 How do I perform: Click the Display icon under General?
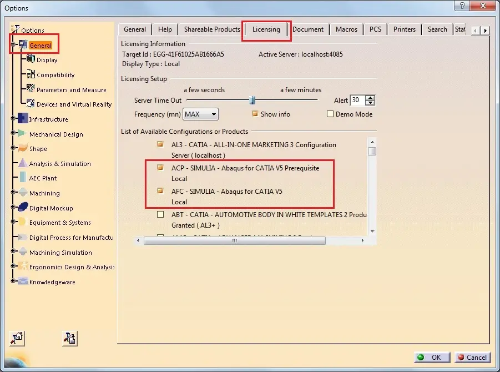click(31, 59)
